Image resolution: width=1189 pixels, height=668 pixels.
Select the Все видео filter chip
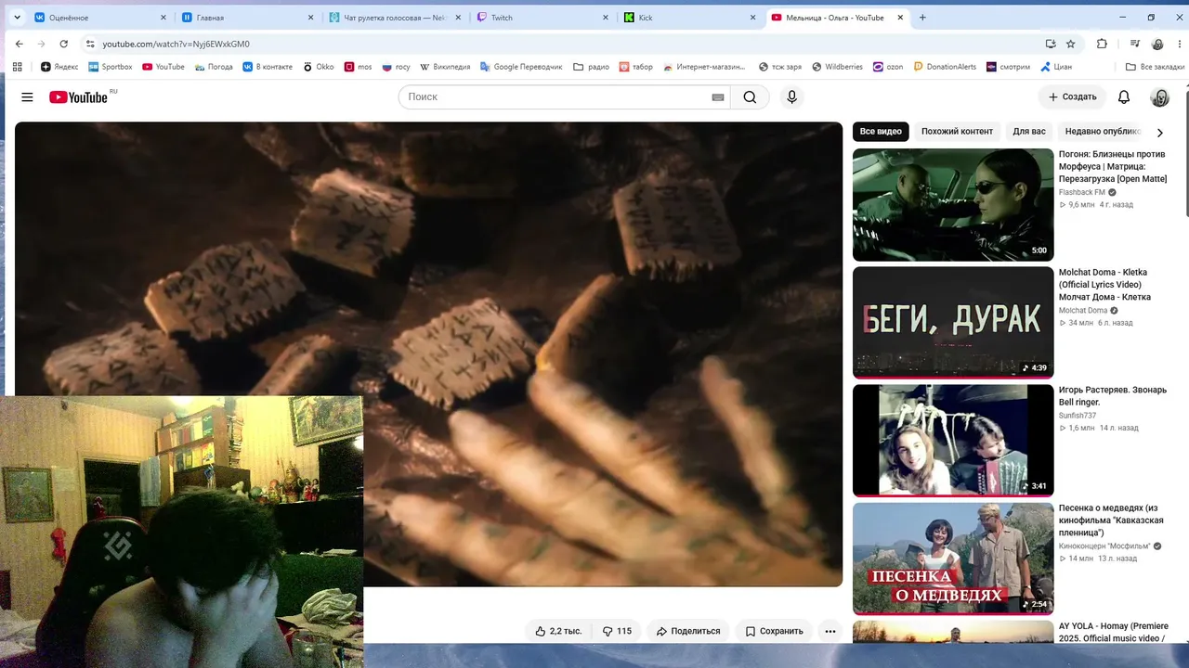[x=881, y=132]
